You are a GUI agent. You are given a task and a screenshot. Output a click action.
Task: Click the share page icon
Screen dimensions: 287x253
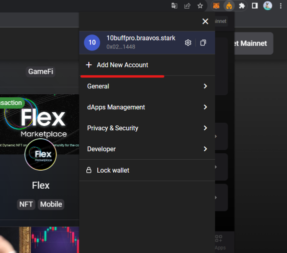[187, 6]
